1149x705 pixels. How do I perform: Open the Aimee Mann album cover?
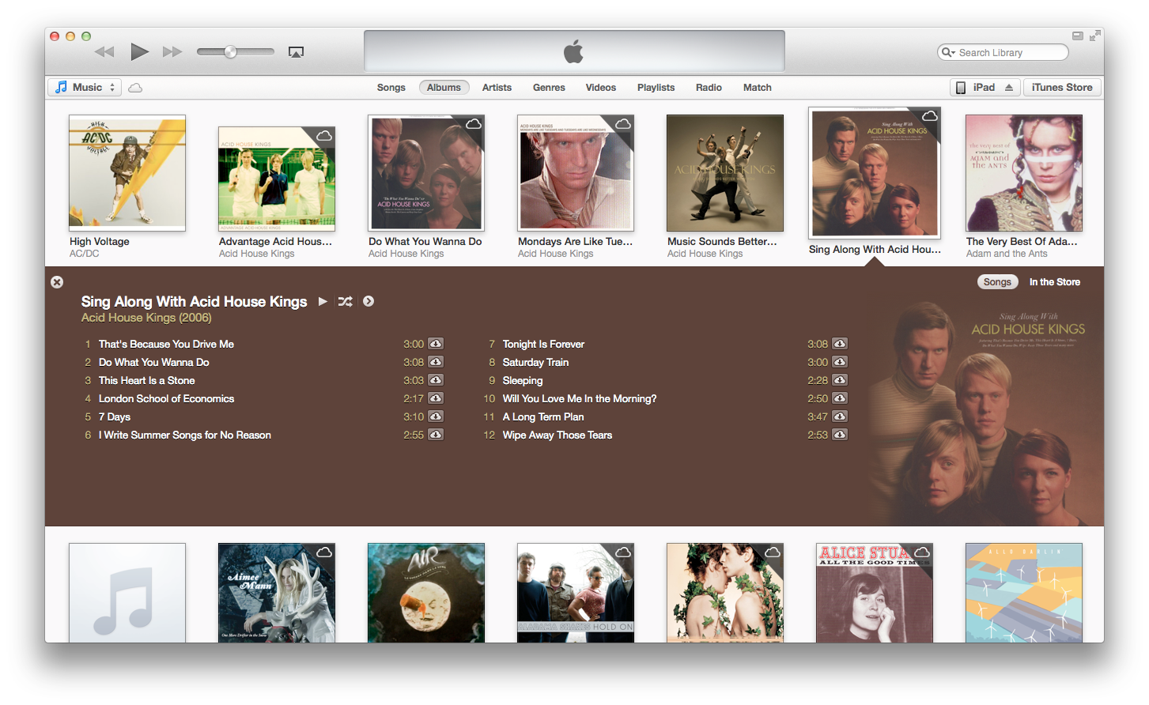(x=277, y=593)
